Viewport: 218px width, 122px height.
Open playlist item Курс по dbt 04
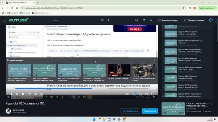point(187,43)
